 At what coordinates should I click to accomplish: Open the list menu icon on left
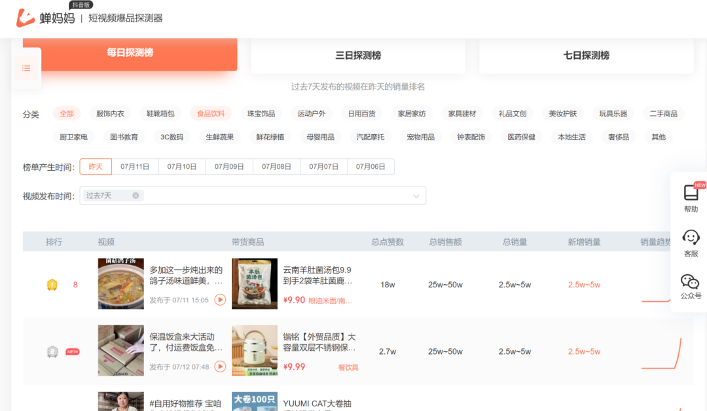(26, 69)
